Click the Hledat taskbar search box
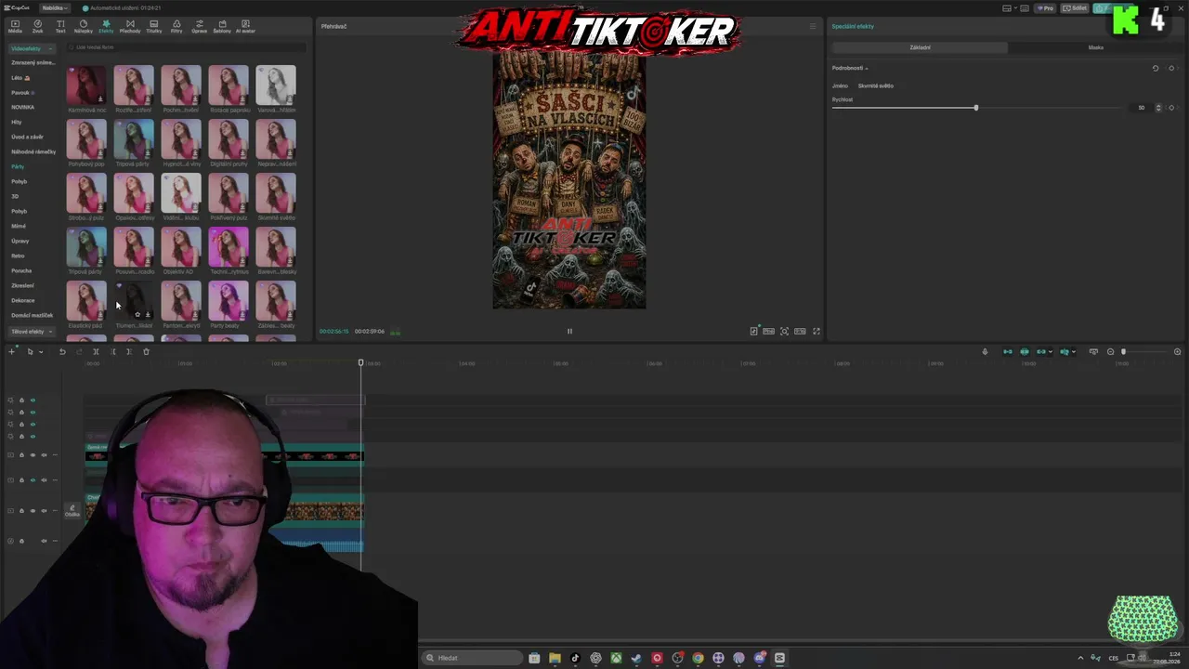 (472, 658)
